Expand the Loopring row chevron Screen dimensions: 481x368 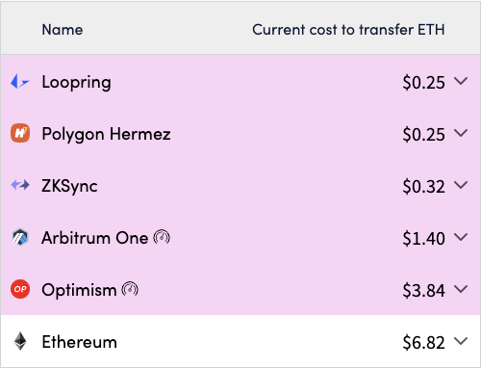pyautogui.click(x=461, y=81)
